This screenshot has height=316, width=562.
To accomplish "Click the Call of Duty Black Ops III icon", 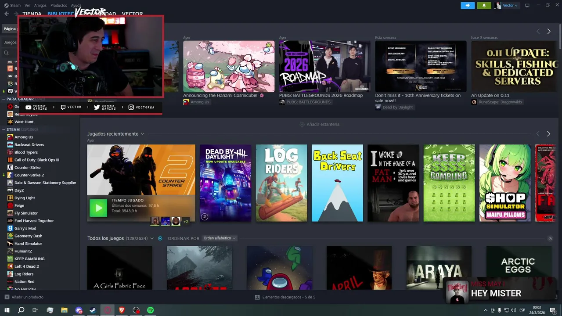I will (10, 160).
